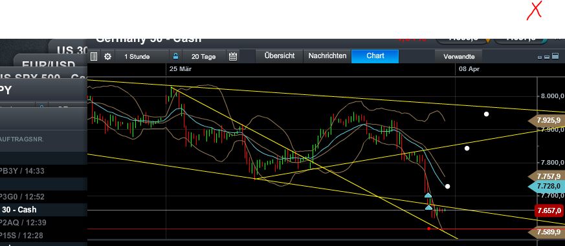The height and width of the screenshot is (246, 565).
Task: Click the 7.757,9 price level label
Action: tap(546, 176)
